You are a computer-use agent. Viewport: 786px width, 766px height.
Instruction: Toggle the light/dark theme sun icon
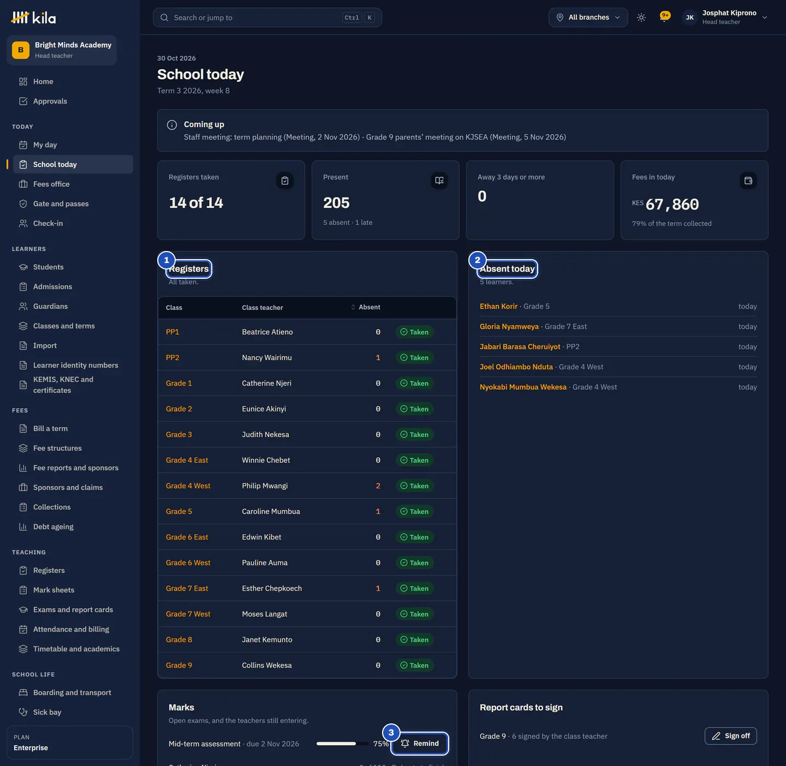[641, 17]
